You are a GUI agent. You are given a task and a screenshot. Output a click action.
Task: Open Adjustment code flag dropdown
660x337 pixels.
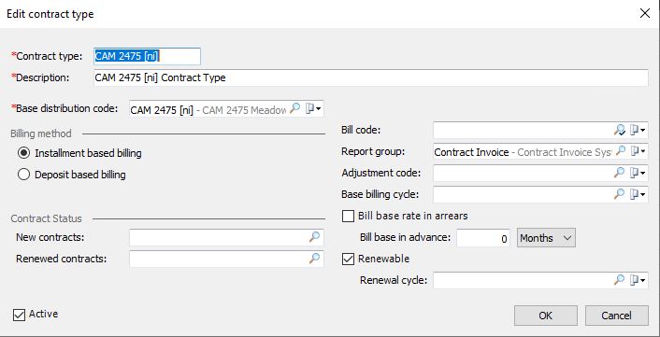(638, 173)
